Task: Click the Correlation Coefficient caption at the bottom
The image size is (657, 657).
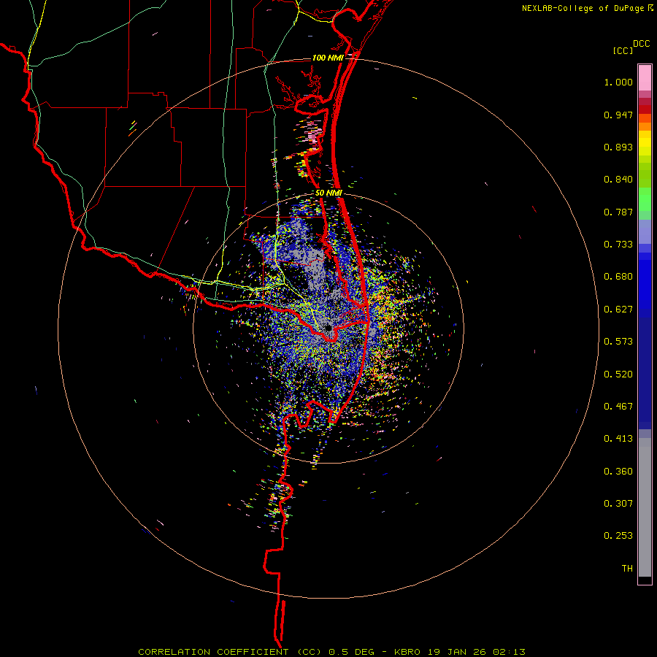Action: pyautogui.click(x=332, y=652)
